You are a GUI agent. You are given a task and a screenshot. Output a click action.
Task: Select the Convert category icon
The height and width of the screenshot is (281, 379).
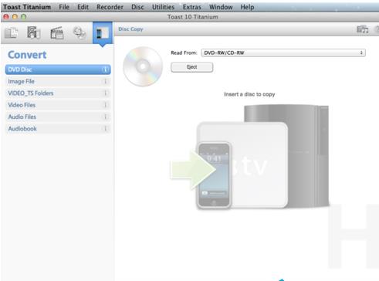coord(103,33)
